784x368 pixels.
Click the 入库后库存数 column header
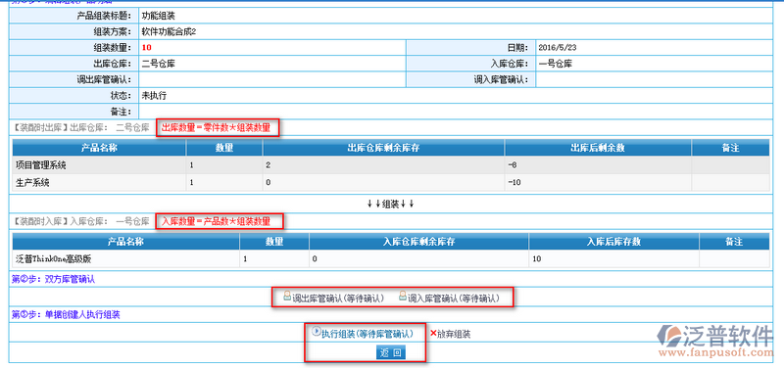tap(613, 242)
